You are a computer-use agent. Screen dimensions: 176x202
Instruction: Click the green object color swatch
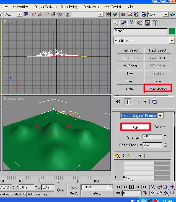tap(172, 31)
